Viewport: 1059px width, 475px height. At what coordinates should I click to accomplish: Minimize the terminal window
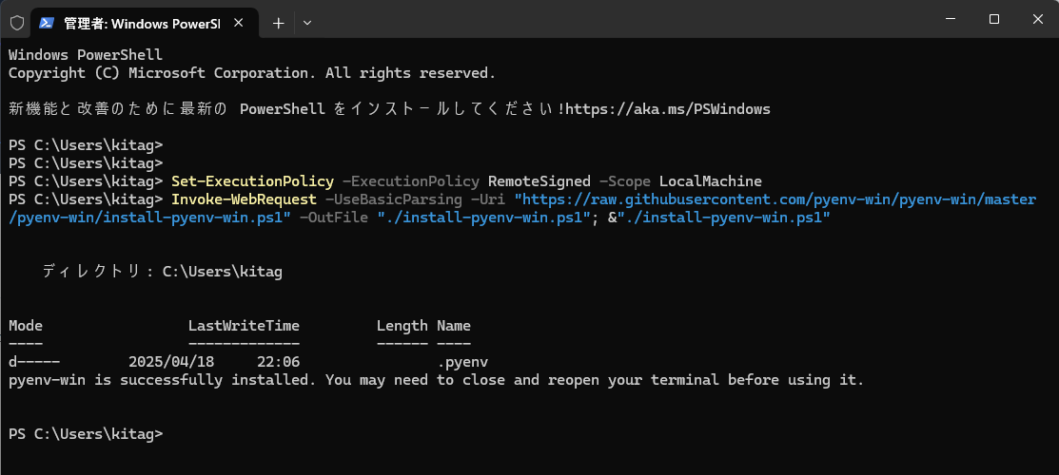coord(951,20)
